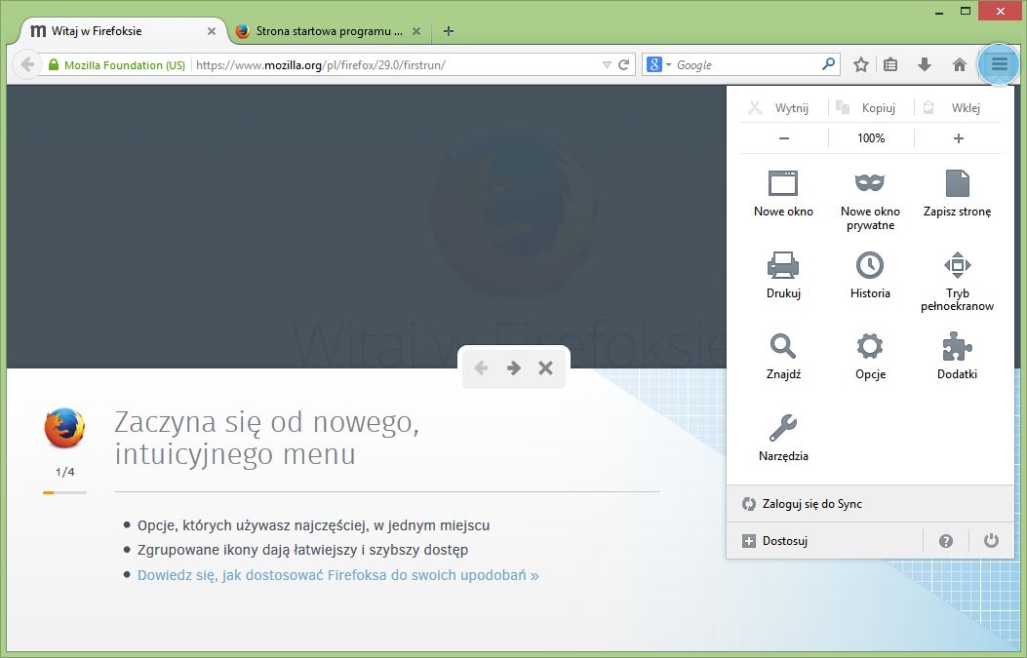Viewport: 1027px width, 658px height.
Task: Zoom out with the minus button
Action: 784,138
